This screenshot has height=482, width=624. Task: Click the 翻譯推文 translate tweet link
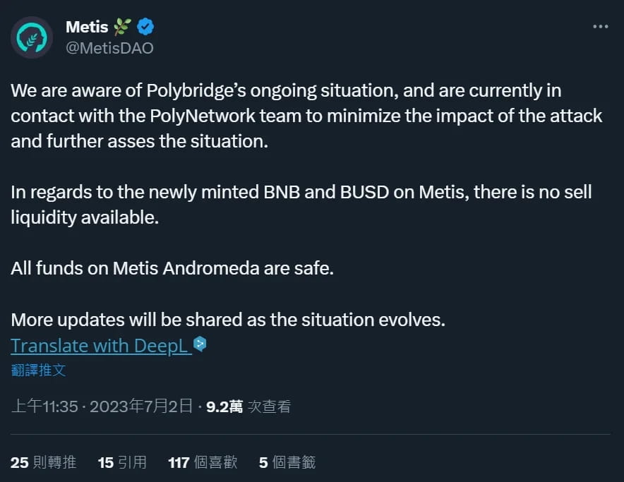click(38, 370)
